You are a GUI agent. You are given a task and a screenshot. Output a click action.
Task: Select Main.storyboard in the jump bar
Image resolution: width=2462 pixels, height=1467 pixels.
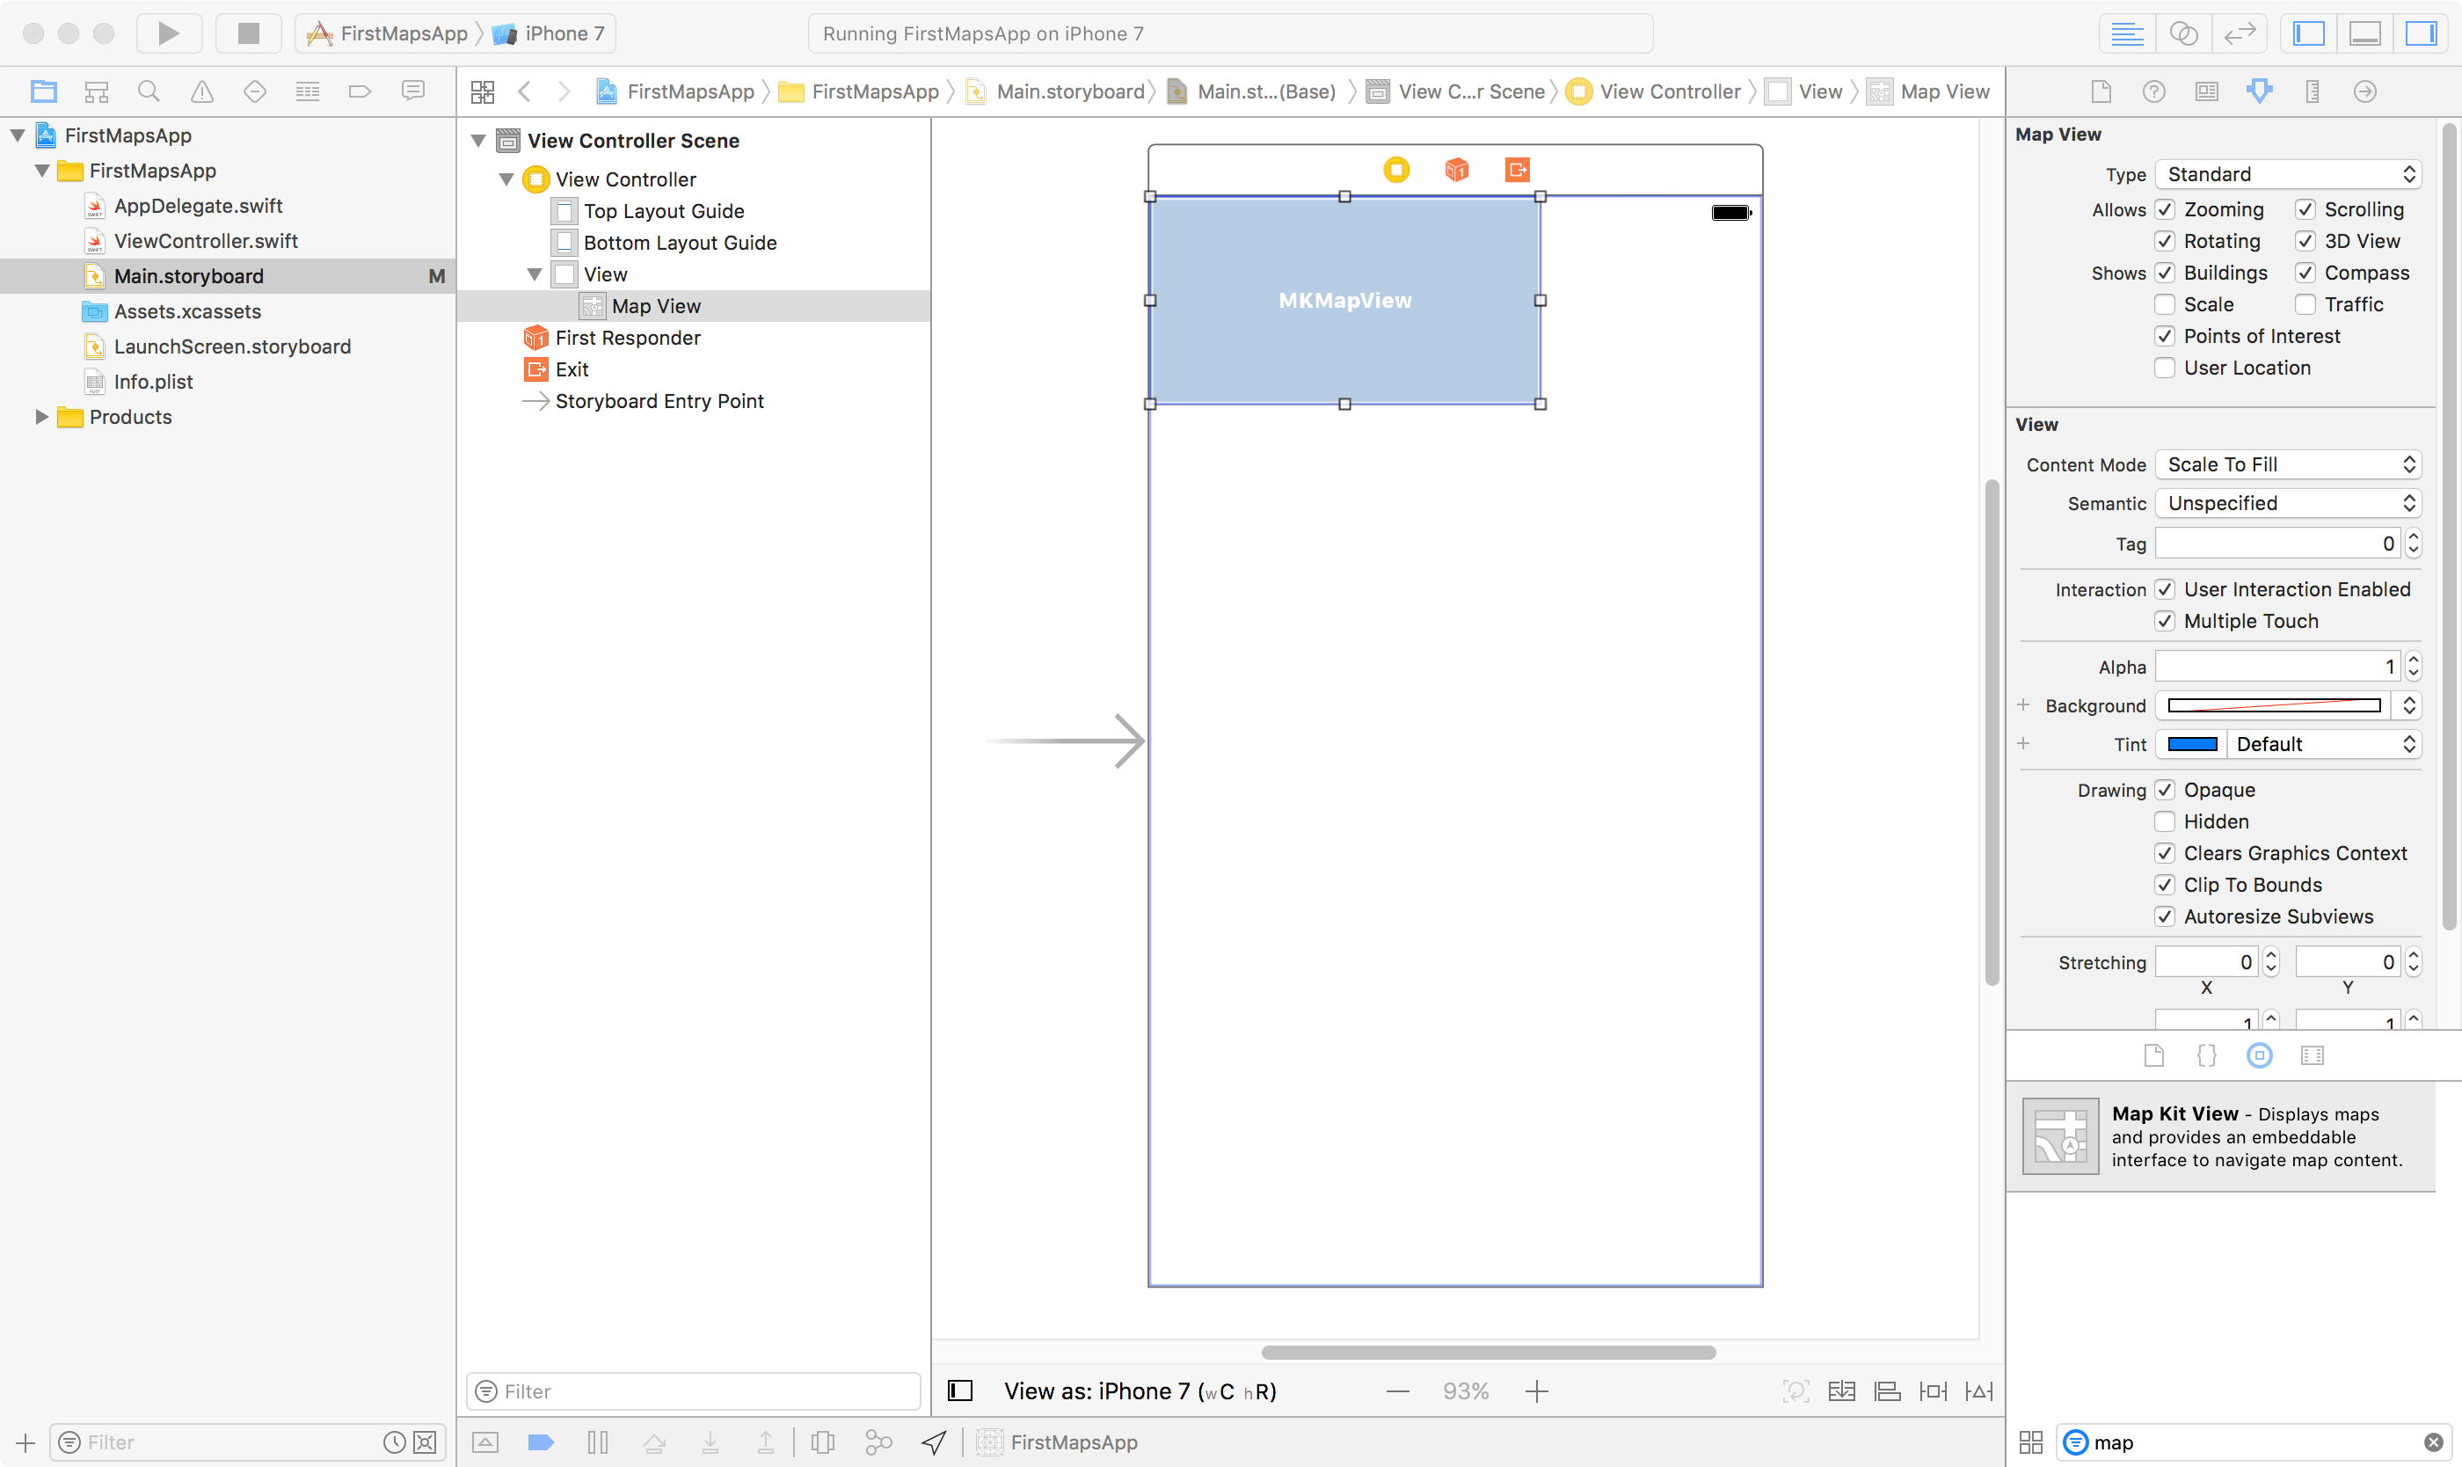(1067, 91)
